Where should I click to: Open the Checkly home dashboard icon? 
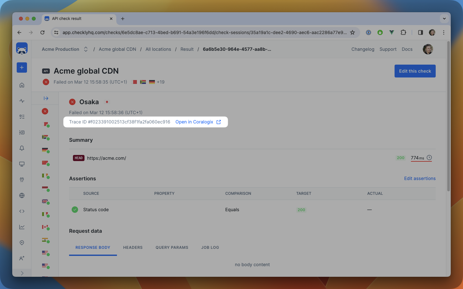click(x=22, y=85)
